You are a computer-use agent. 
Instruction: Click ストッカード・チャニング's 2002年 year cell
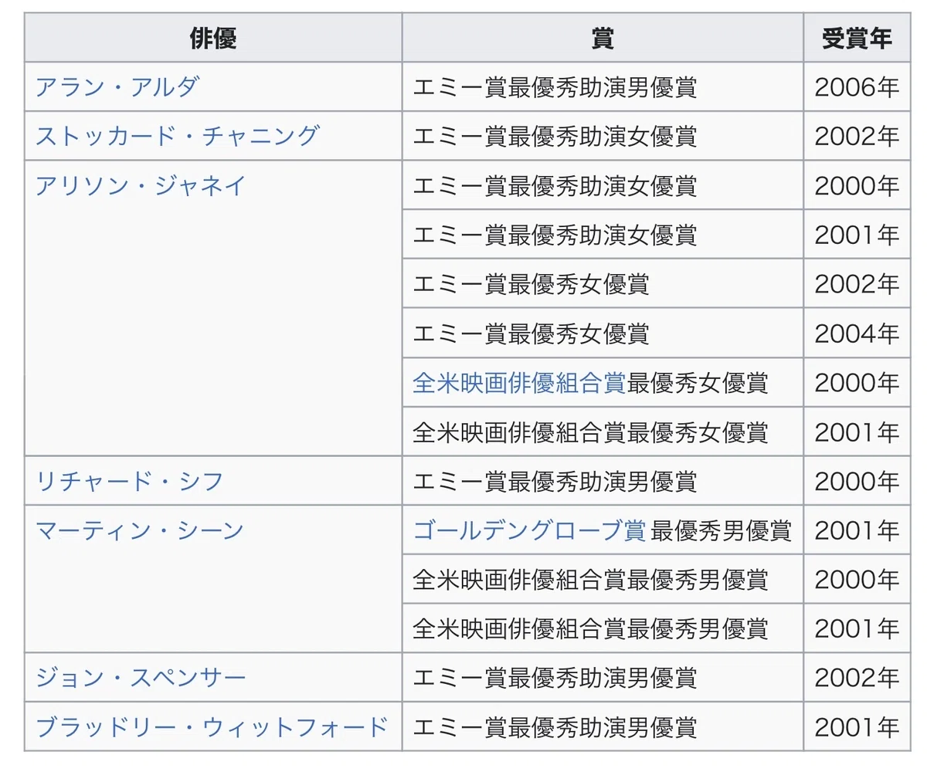[x=857, y=136]
